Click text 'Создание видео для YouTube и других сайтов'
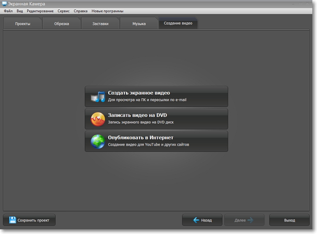The image size is (317, 234). click(148, 145)
